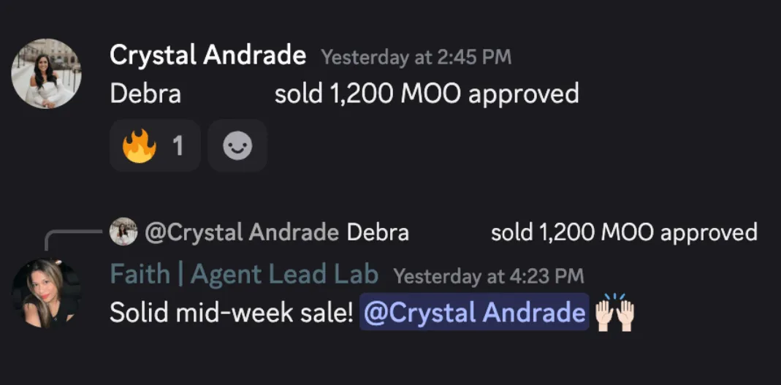Click Crystal Andrade's large profile avatar

(x=46, y=74)
